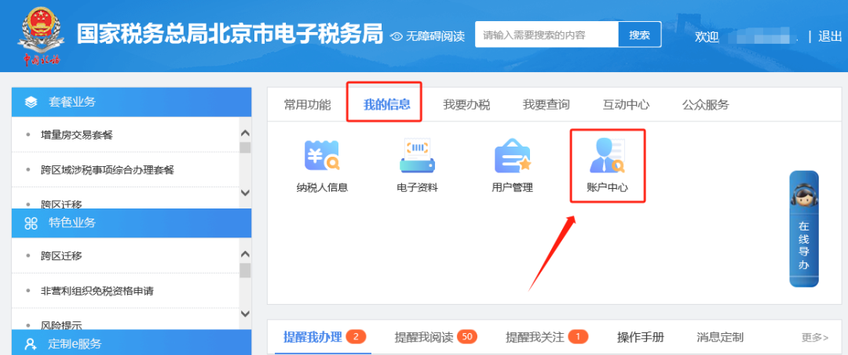Click the 套餐业务 layers icon
The height and width of the screenshot is (355, 848).
tap(31, 102)
